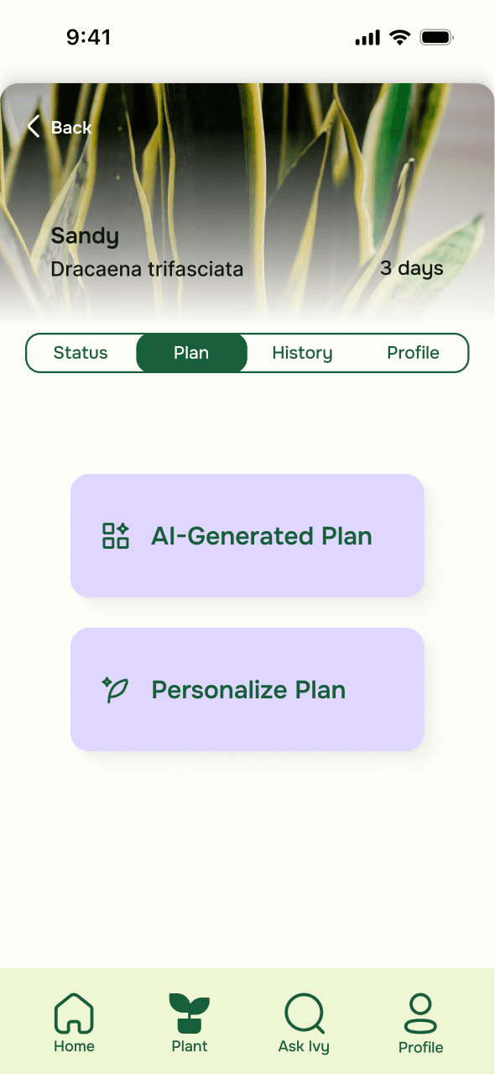The image size is (495, 1074).
Task: Choose the Personalize Plan button
Action: 247,689
